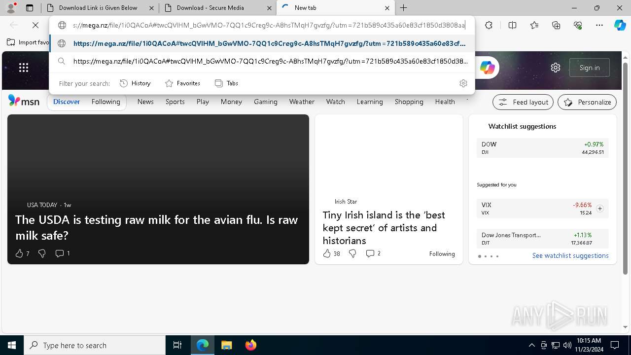This screenshot has width=631, height=355.
Task: Go to Weather category
Action: pos(302,102)
